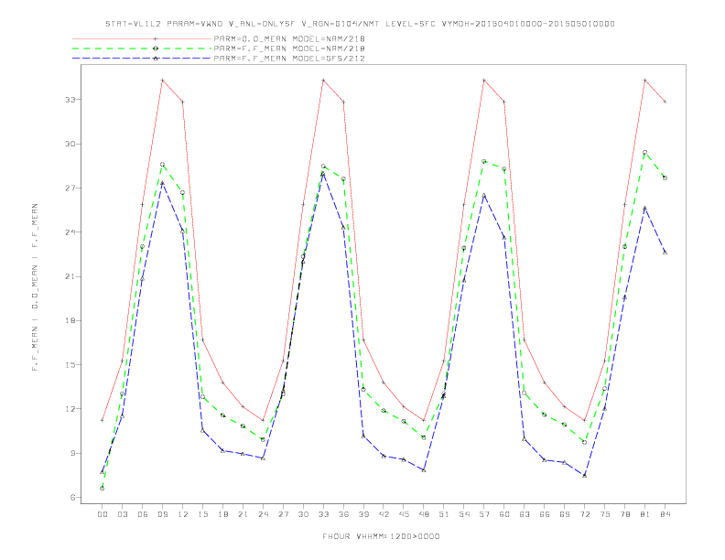
Task: Click x-axis tick label 09
Action: 162,514
